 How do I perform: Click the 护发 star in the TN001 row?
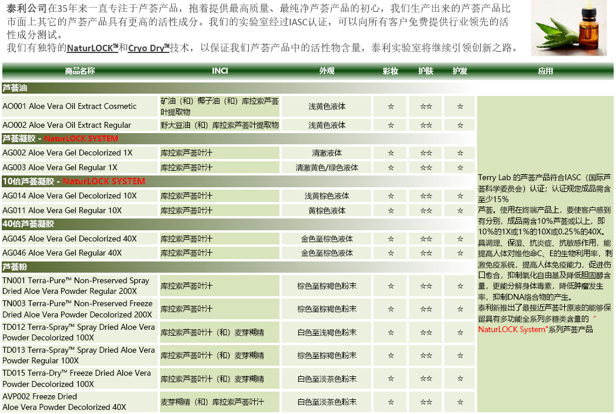coord(460,286)
